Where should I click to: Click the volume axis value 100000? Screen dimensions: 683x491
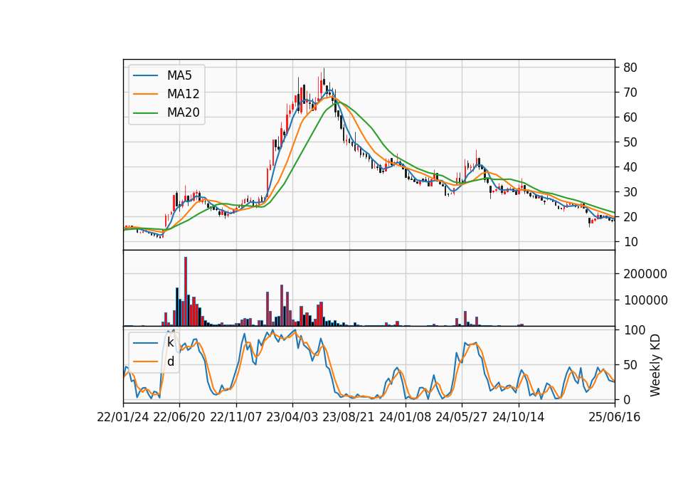[645, 300]
